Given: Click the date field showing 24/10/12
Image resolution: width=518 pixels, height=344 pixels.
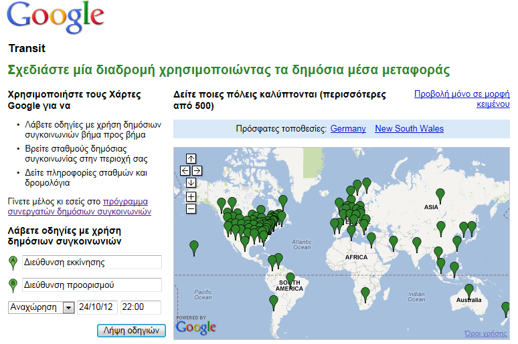Looking at the screenshot, I should 96,307.
